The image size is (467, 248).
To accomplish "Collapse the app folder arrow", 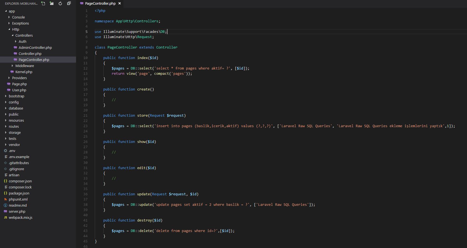I will [6, 11].
